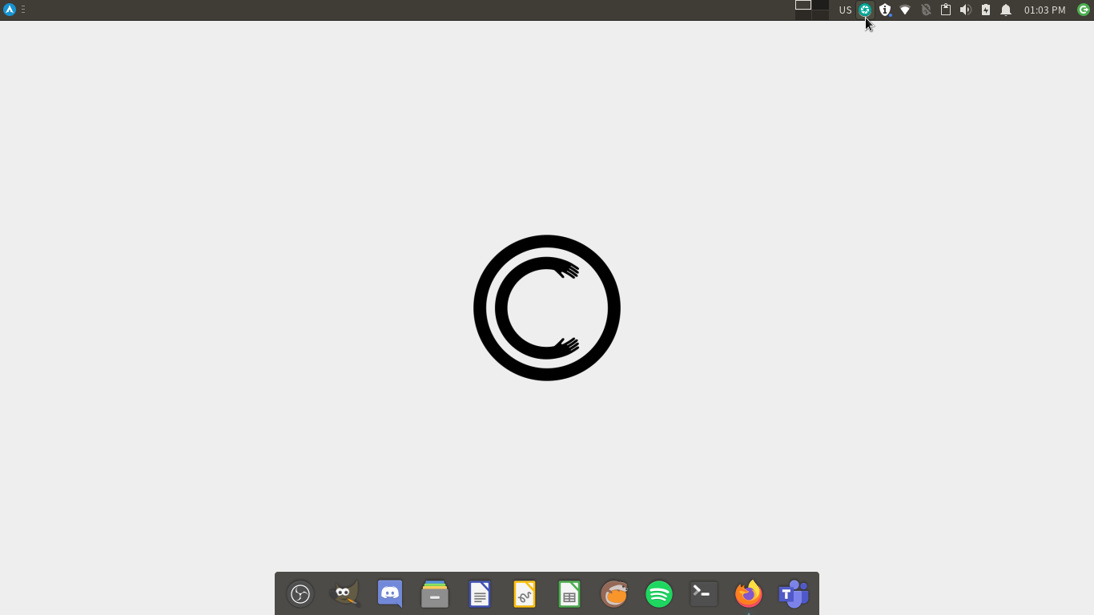Launch LibreOffice Draw from the dock

[525, 594]
